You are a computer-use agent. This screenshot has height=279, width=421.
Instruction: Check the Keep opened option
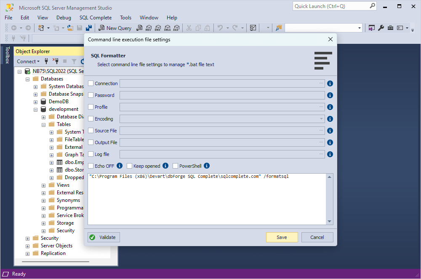click(129, 166)
